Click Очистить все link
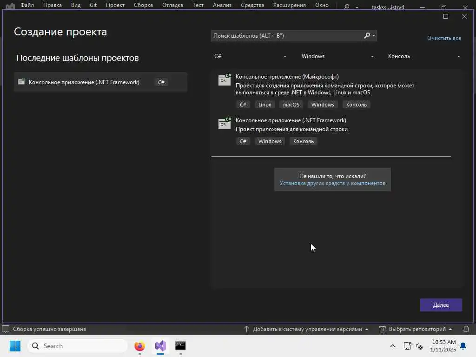Screen dimensions: 476x357 444,38
